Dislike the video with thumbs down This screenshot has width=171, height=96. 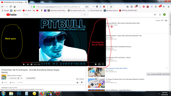pos(82,82)
